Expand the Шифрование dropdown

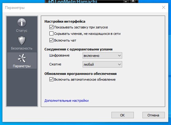(102, 56)
